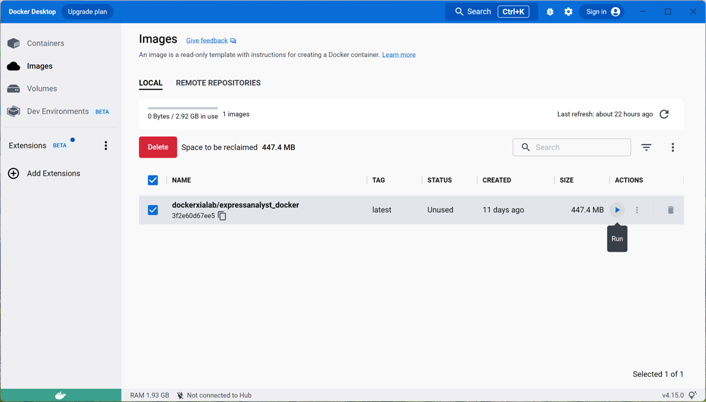
Task: Sort by STATUS column header
Action: point(439,180)
